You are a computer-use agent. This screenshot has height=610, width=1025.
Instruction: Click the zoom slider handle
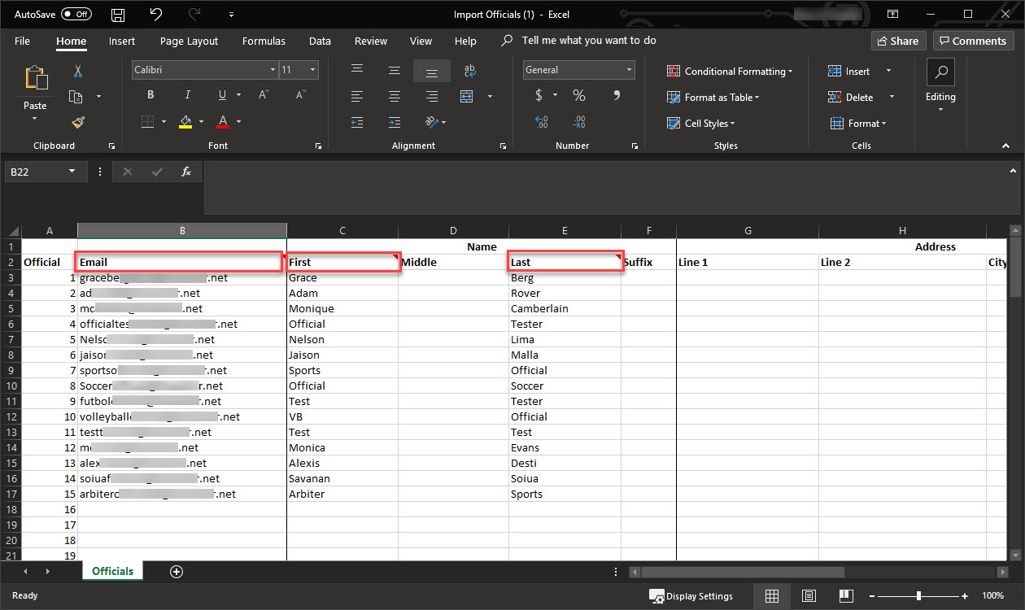pyautogui.click(x=918, y=595)
